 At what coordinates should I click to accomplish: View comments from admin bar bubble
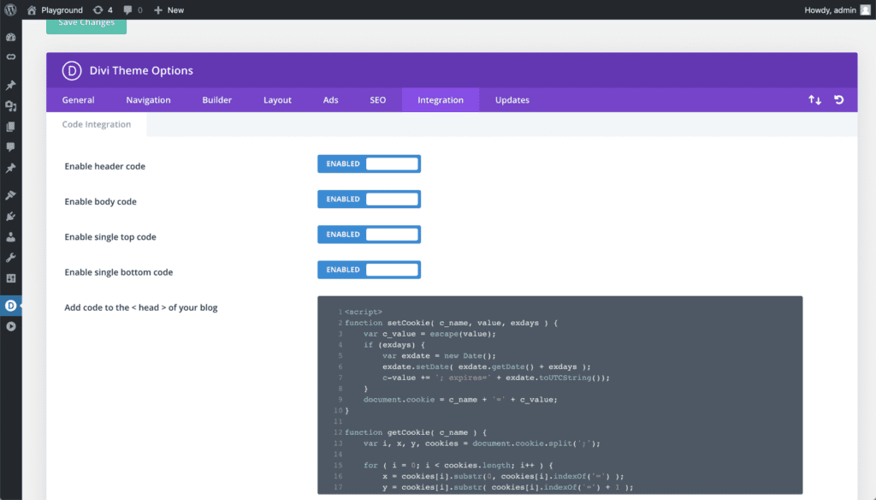(x=133, y=10)
